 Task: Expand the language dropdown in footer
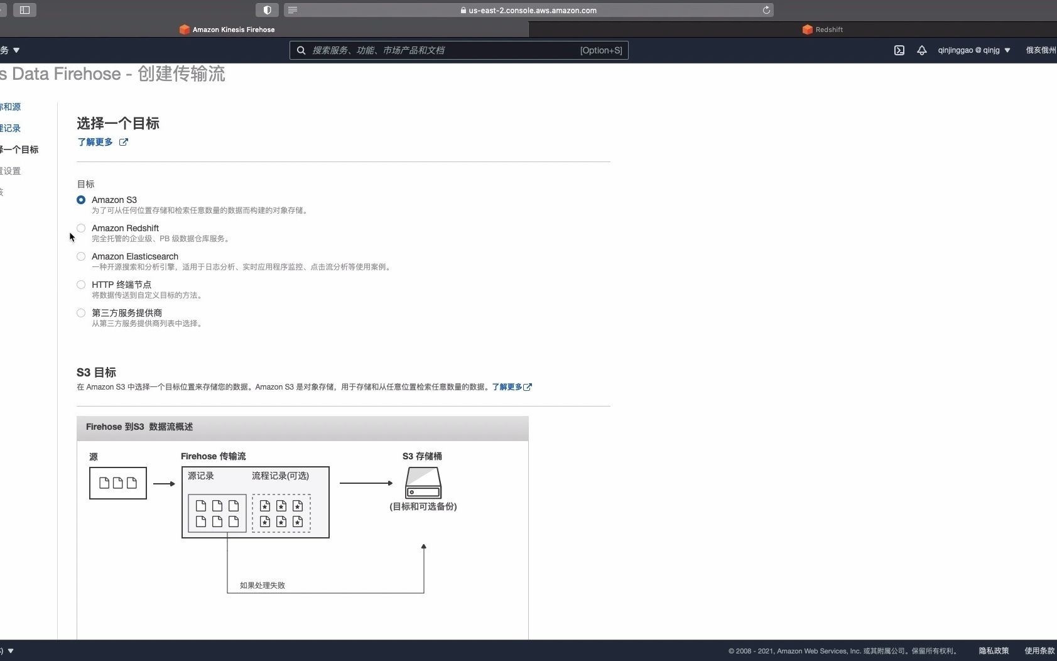(x=11, y=651)
